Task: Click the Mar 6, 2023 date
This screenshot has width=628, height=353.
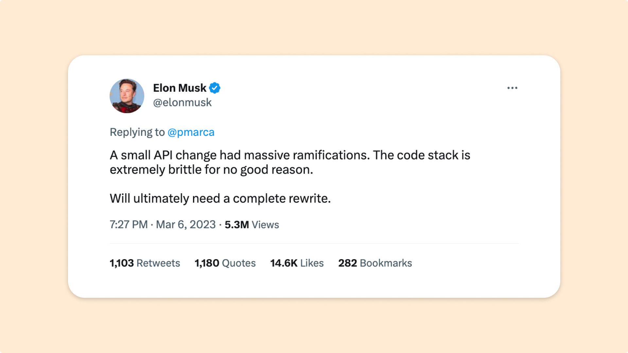Action: coord(185,225)
